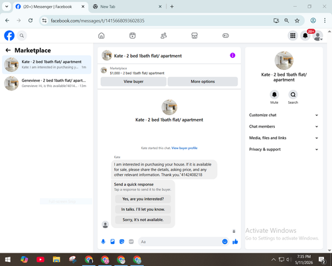Viewport: 332px width, 266px height.
Task: Open Chrome three-dot menu
Action: coord(325,21)
